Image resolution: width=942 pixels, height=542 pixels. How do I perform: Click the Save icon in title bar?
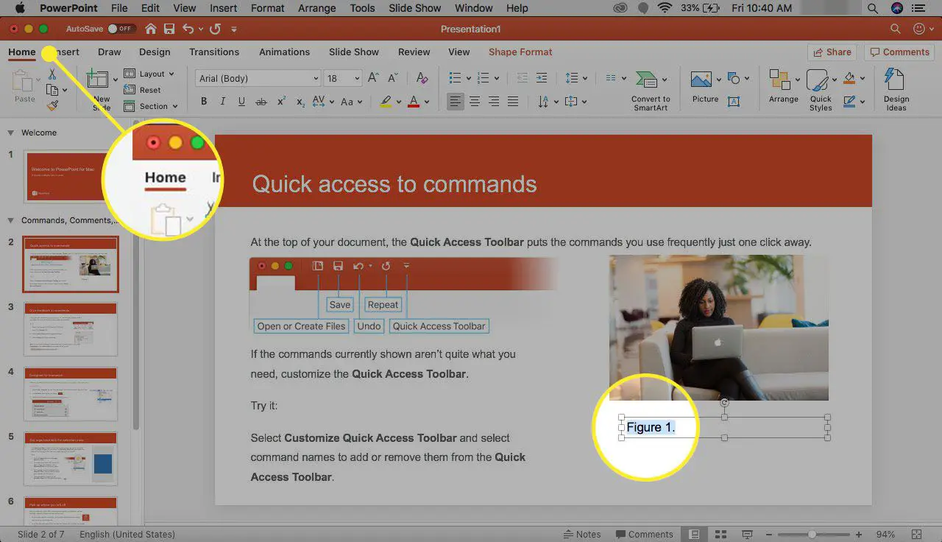(169, 29)
